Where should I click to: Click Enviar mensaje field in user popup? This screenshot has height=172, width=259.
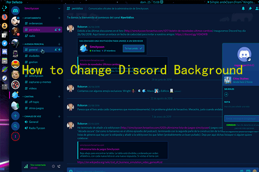pyautogui.click(x=241, y=119)
